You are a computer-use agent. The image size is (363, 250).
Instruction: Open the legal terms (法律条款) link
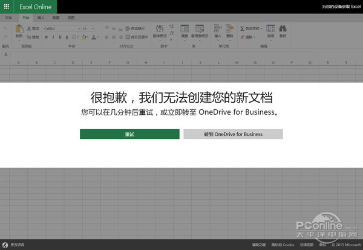pyautogui.click(x=307, y=245)
